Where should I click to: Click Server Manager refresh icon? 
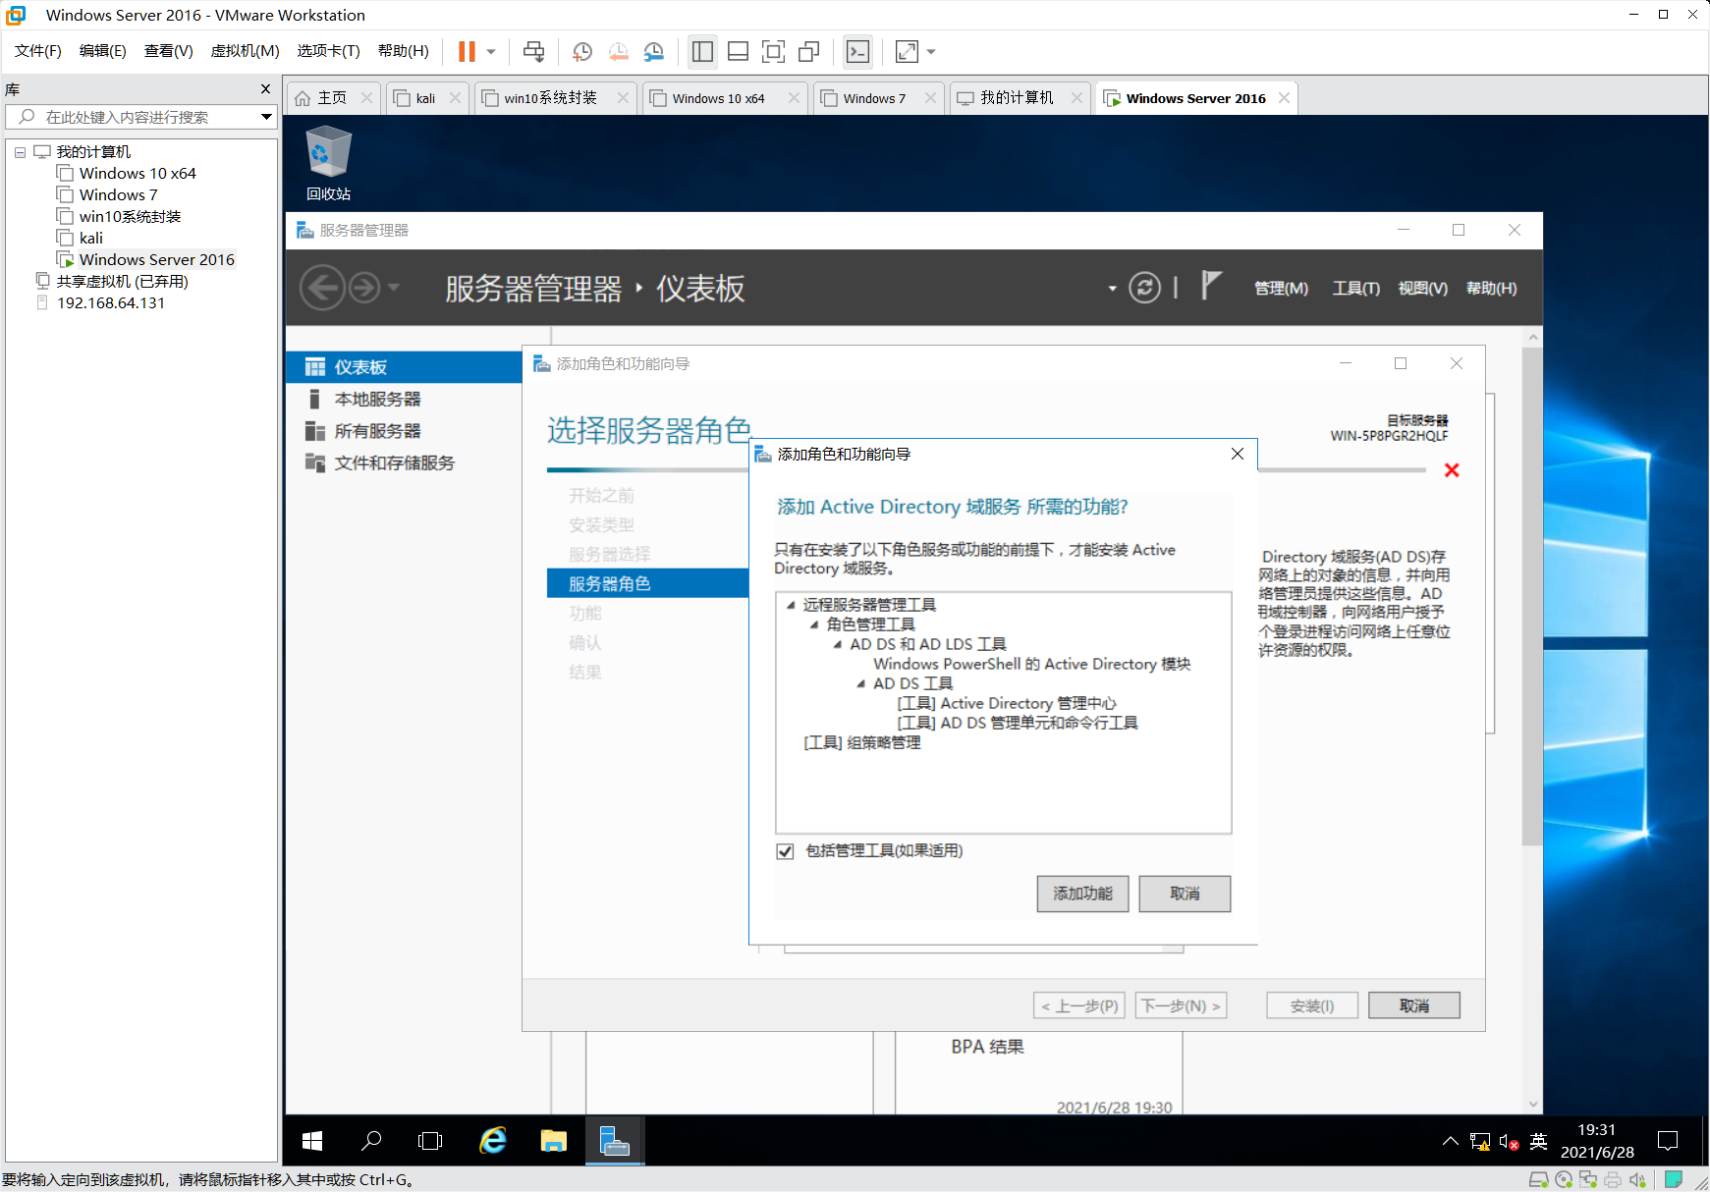pos(1144,288)
